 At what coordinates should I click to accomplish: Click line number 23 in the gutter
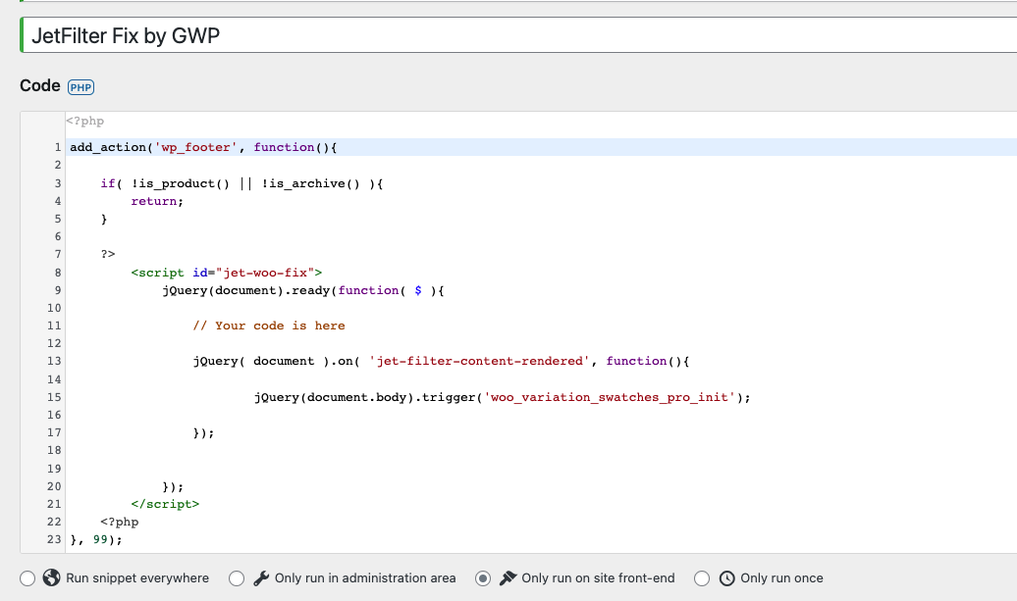click(54, 539)
